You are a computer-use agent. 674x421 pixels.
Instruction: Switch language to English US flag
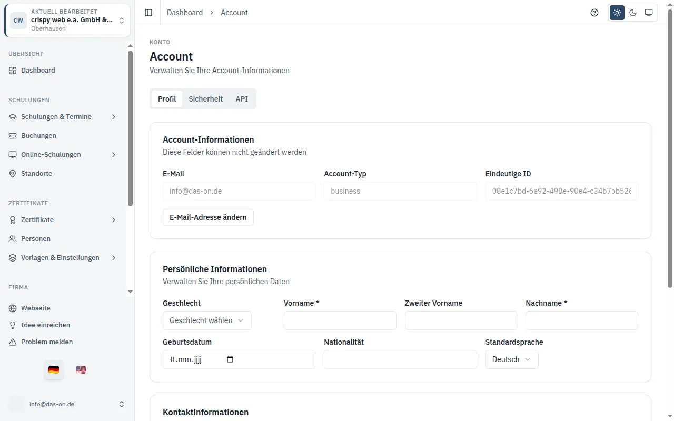[81, 370]
